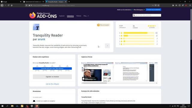
Task: Open the library icon in toolbar
Action: pyautogui.click(x=176, y=5)
